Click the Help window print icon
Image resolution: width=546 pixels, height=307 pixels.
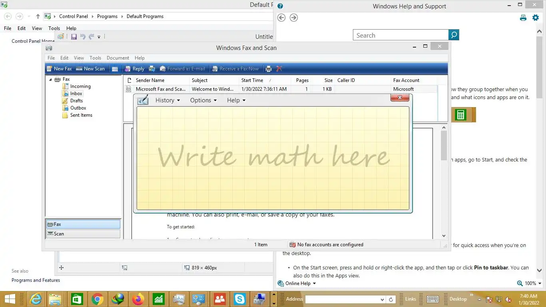[523, 18]
